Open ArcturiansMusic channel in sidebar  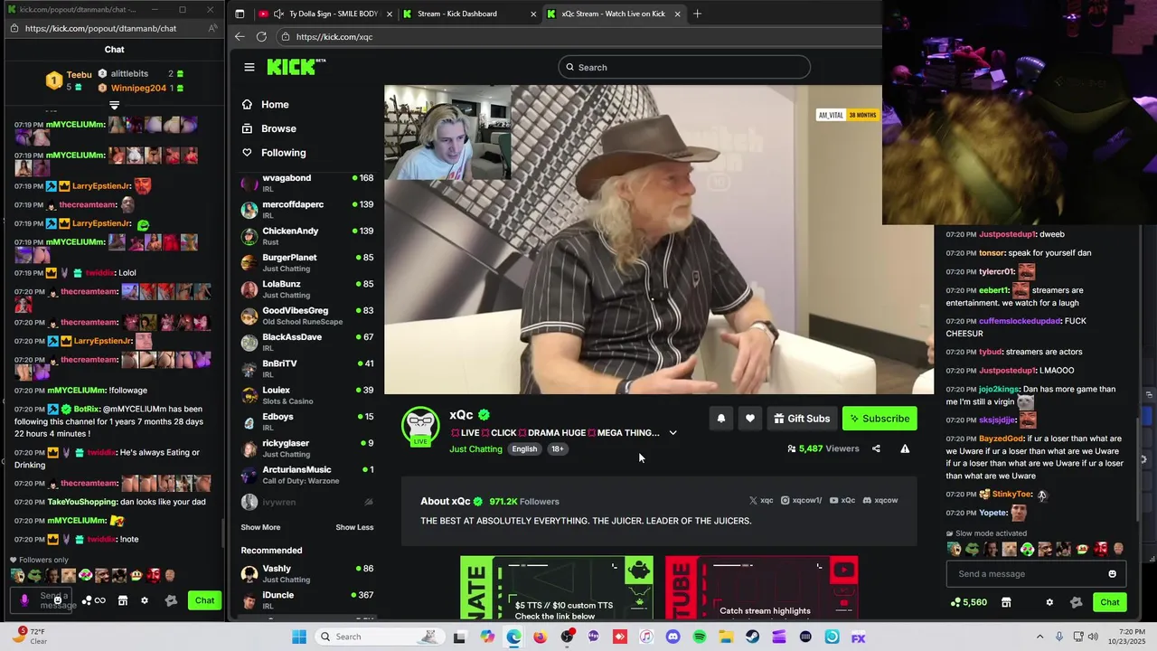click(307, 475)
